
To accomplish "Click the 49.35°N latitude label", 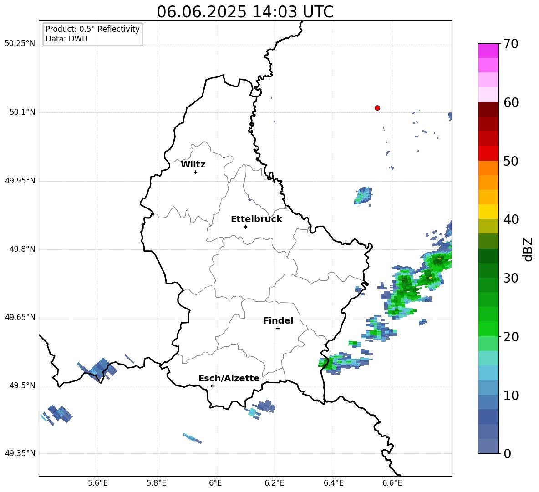I will coord(20,453).
